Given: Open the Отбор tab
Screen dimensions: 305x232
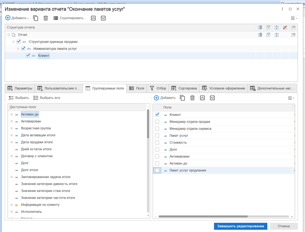Looking at the screenshot, I should [x=158, y=88].
